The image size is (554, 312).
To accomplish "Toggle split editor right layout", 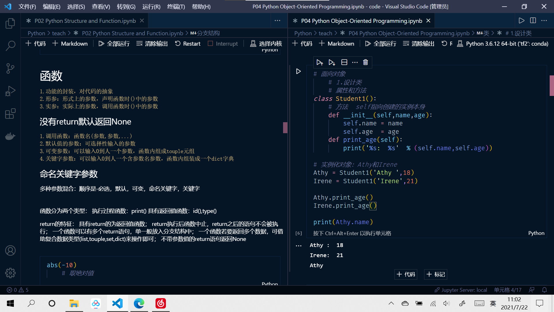I will click(533, 21).
